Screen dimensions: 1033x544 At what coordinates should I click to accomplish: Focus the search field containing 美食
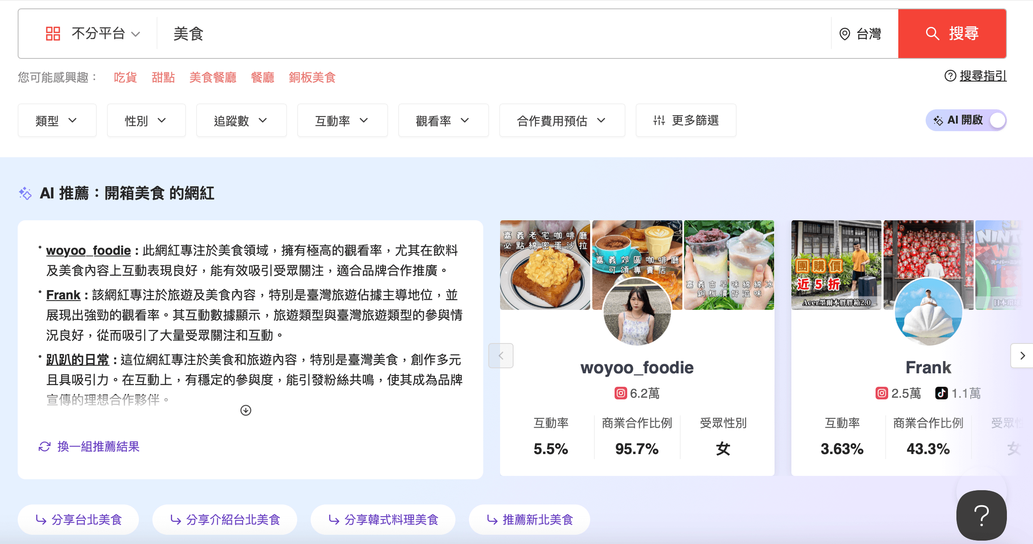point(494,34)
